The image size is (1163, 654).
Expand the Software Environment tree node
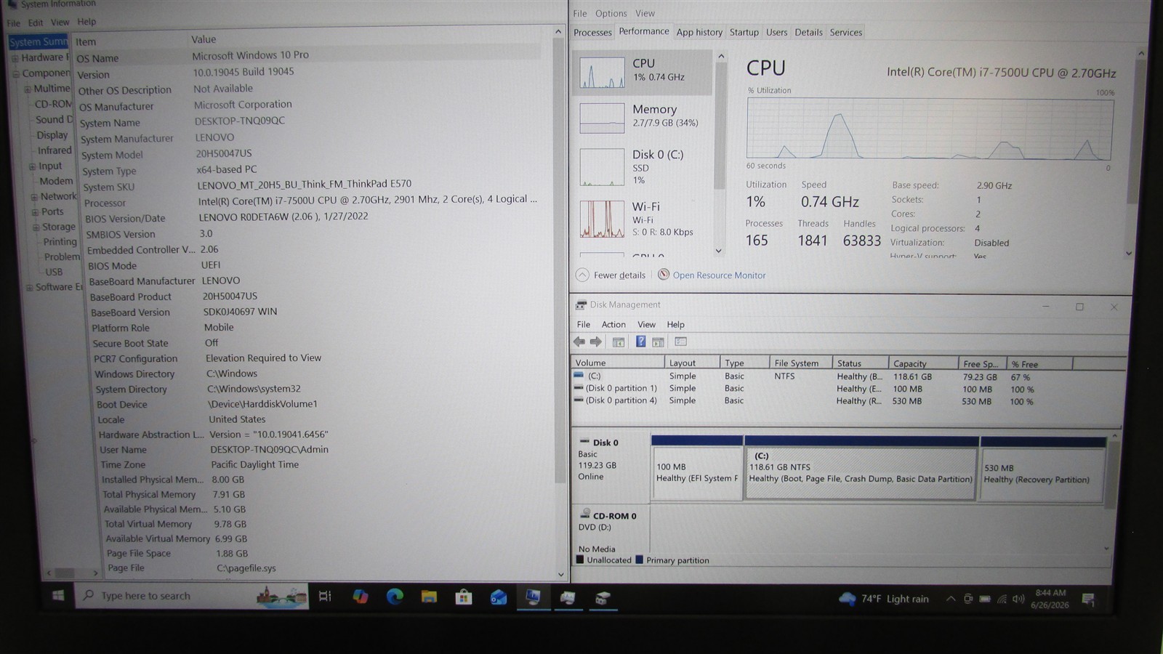(30, 288)
